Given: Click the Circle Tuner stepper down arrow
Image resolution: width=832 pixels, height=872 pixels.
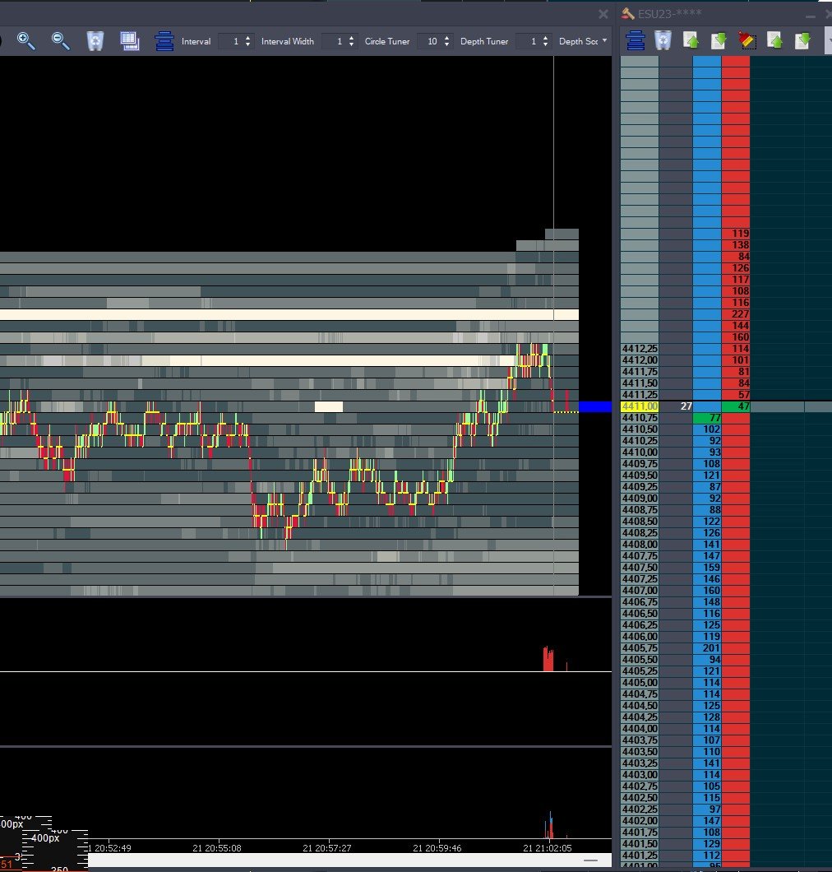Looking at the screenshot, I should (446, 44).
